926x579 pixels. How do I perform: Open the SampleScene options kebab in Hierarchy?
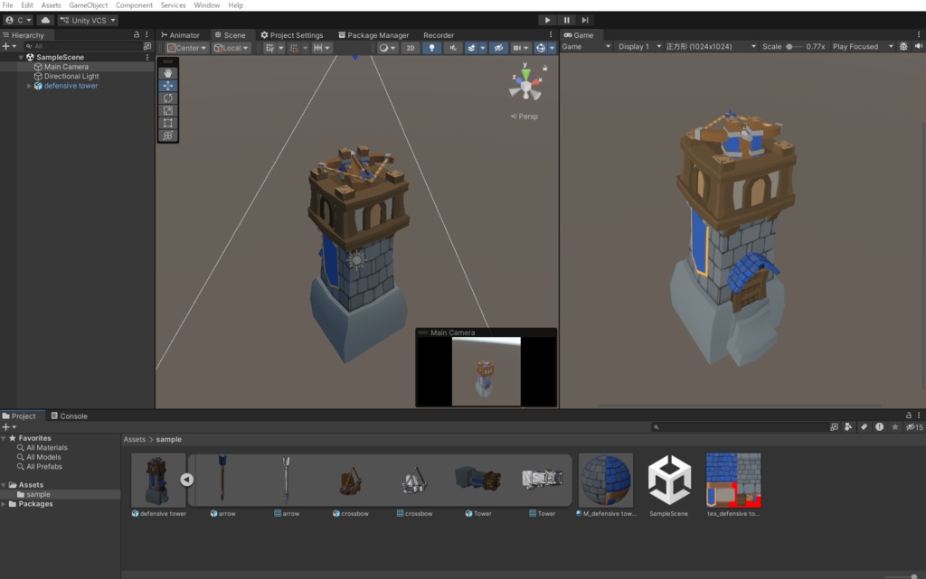click(x=147, y=57)
